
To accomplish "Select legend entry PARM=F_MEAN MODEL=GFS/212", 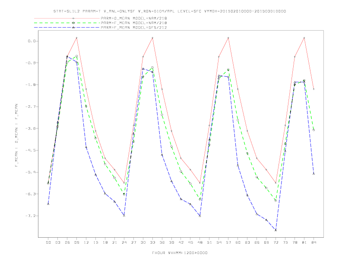I will (x=134, y=28).
